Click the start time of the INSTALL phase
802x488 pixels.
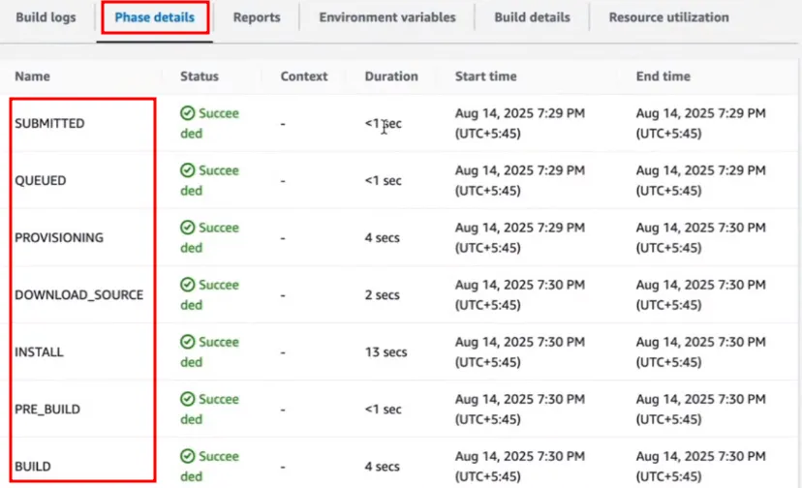click(520, 352)
